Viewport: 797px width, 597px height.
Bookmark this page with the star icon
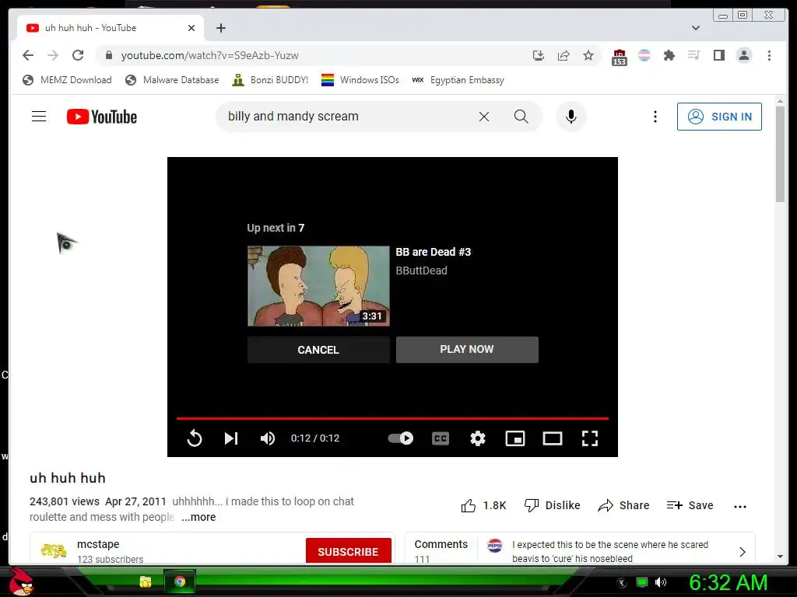[588, 55]
